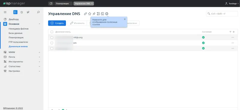This screenshot has width=240, height=110.
Task: Click the Состояние column header
Action: 207,32
